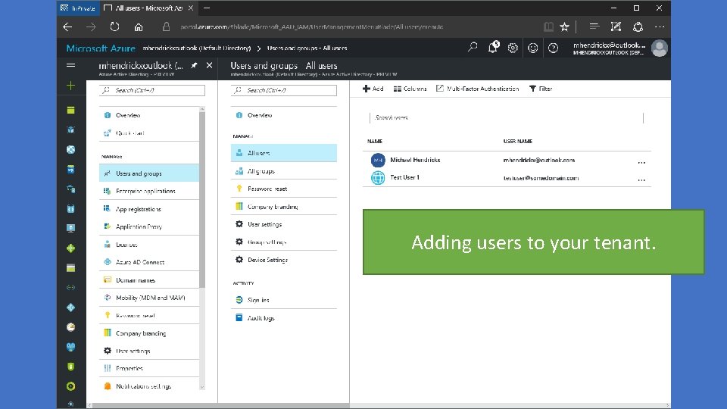Viewport: 727px width, 409px height.
Task: Click Microsoft Azure logo text
Action: click(x=101, y=48)
